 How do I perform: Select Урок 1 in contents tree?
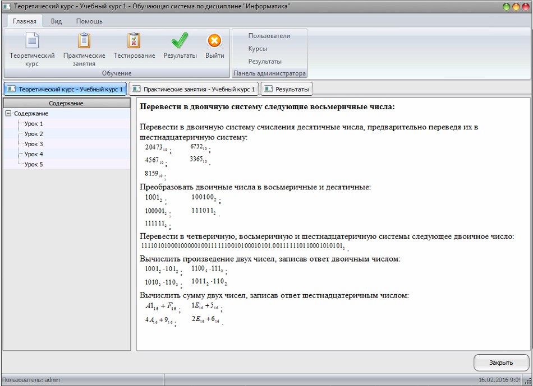pyautogui.click(x=34, y=124)
